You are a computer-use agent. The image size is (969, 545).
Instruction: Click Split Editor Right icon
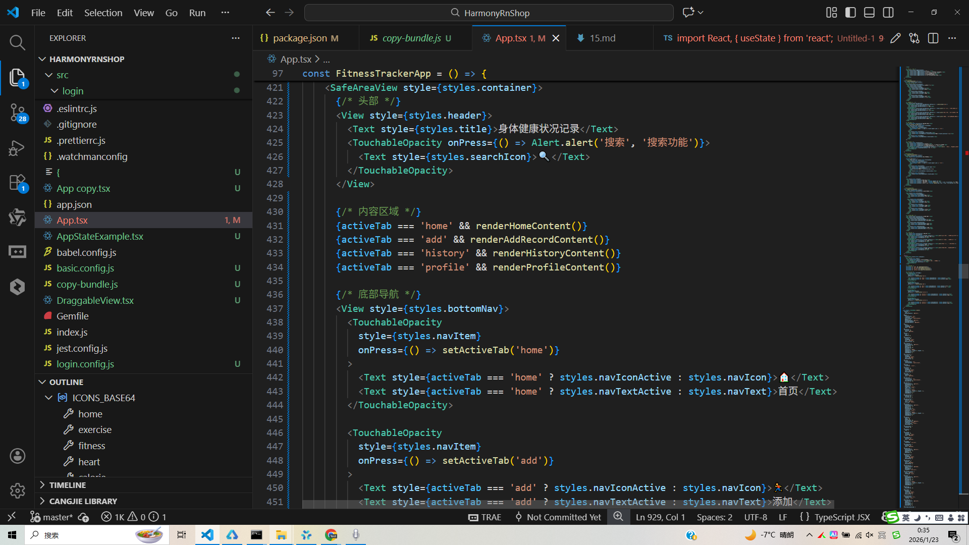933,38
